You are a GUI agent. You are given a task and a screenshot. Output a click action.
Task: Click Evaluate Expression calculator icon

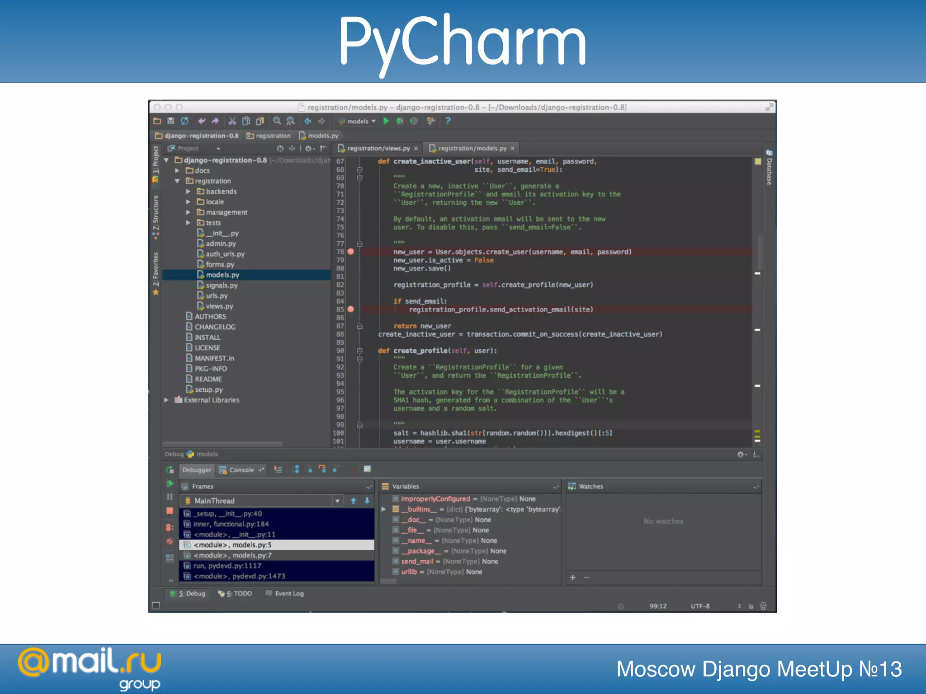367,469
